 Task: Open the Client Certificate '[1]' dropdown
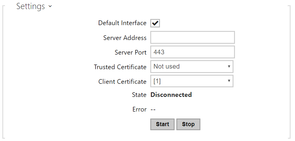click(189, 81)
